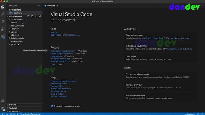Collapse all folders in explorer

(40, 16)
